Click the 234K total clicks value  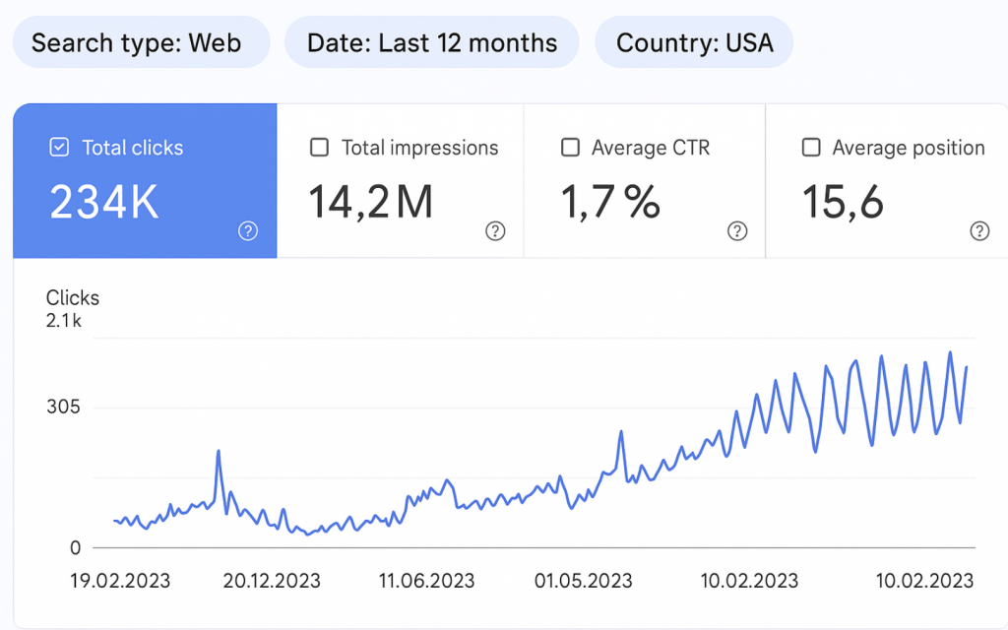[103, 202]
